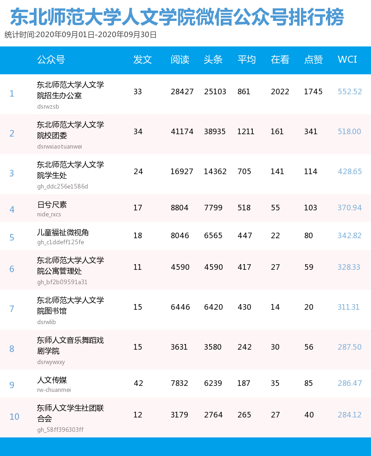Click the reads value 41174

(182, 131)
